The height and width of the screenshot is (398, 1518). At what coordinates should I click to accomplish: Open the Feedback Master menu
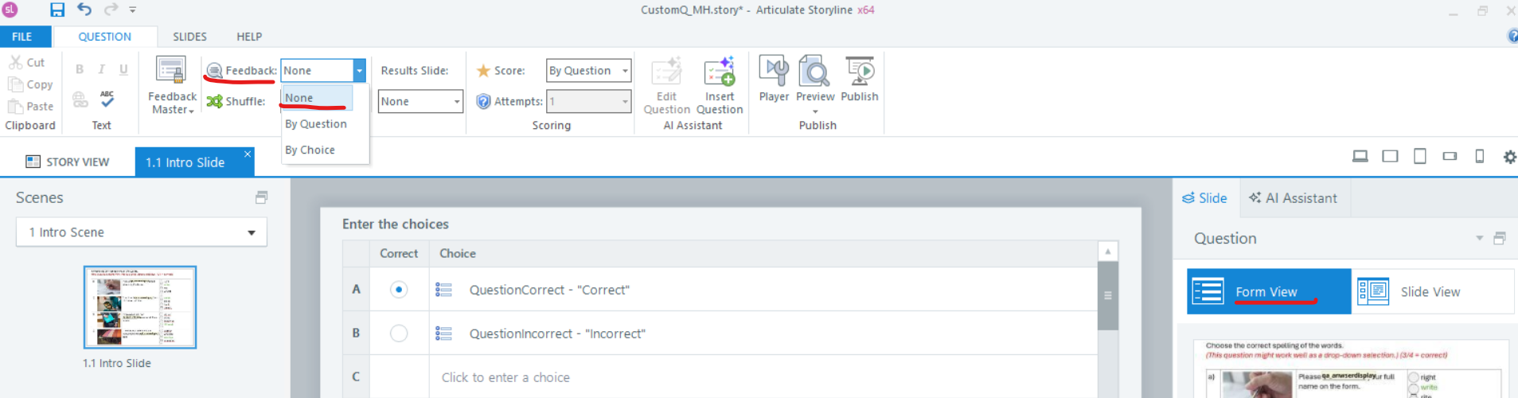coord(172,85)
